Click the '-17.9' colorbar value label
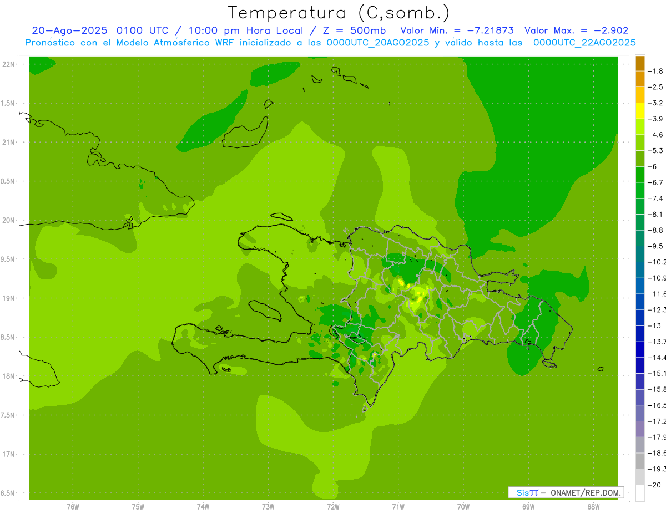The width and height of the screenshot is (666, 514). pos(657,437)
